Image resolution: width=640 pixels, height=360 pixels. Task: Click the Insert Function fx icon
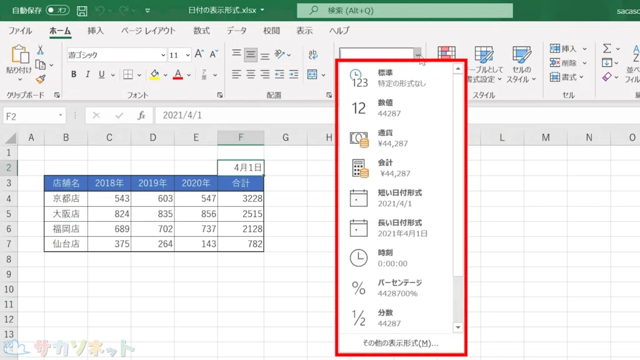141,116
